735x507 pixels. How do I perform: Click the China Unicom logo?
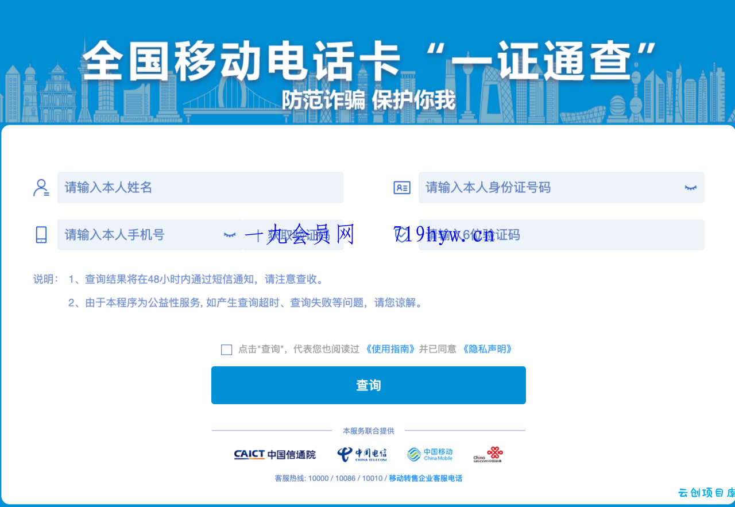point(488,454)
